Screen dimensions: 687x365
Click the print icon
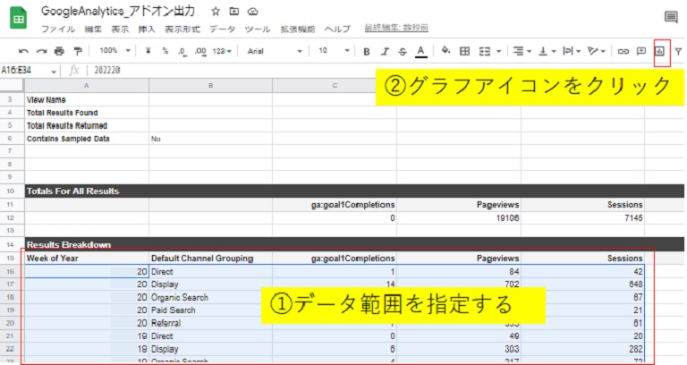59,51
